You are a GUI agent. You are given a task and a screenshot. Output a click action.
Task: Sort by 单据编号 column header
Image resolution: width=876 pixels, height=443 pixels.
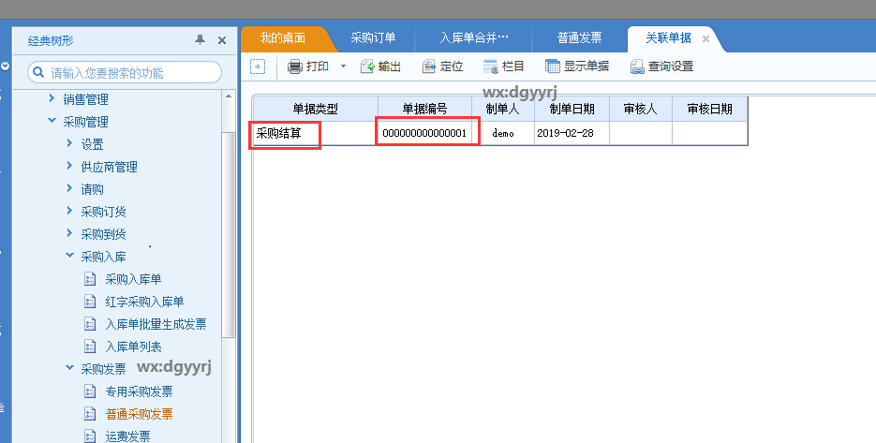point(424,109)
